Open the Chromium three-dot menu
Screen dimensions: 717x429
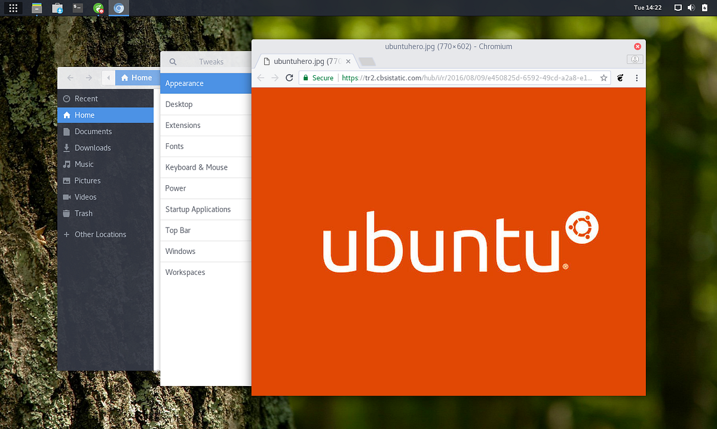[636, 78]
